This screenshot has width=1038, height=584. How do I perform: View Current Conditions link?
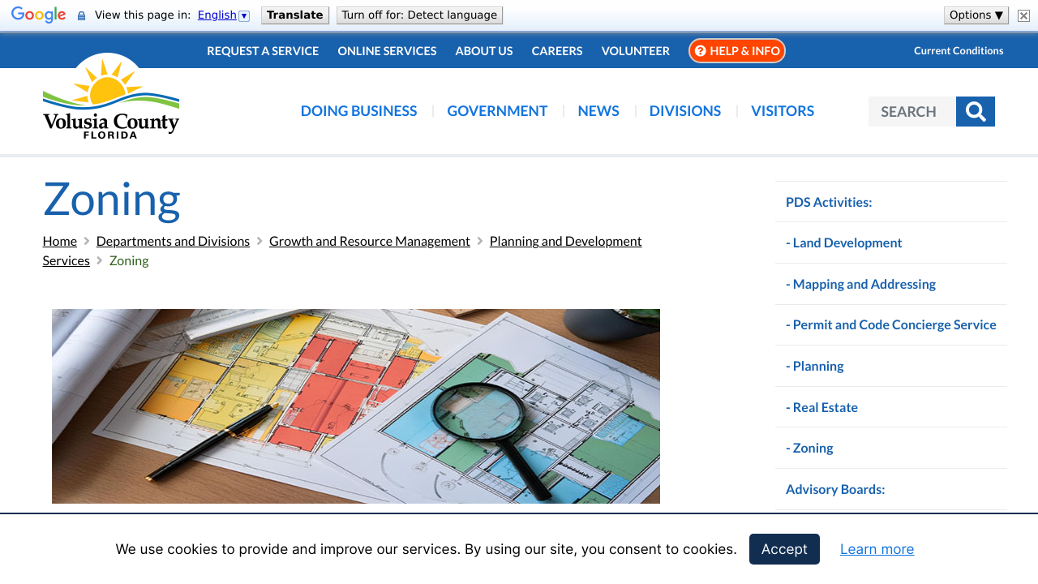point(959,50)
